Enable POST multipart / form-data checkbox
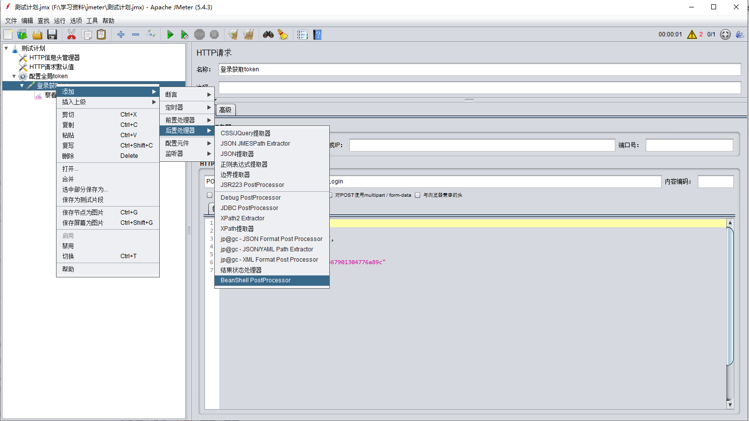749x421 pixels. 331,195
